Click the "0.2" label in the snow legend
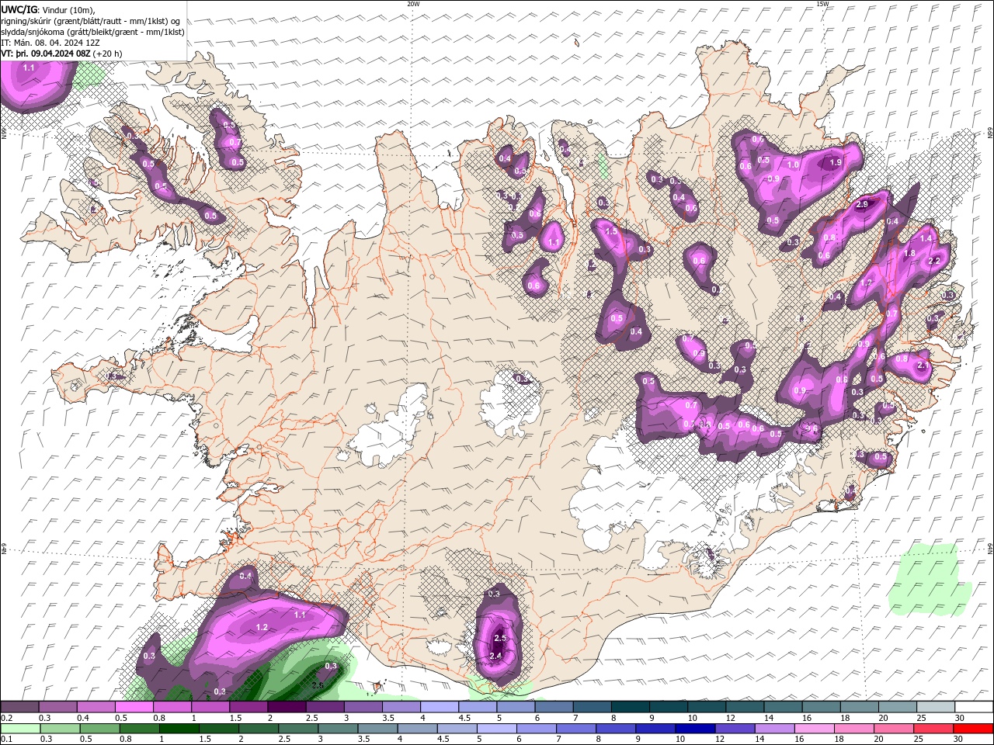Image resolution: width=994 pixels, height=745 pixels. point(6,718)
